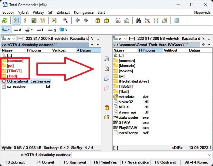The height and width of the screenshot is (166, 213).
Task: Expand the command line history dropdown
Action: click(210, 155)
